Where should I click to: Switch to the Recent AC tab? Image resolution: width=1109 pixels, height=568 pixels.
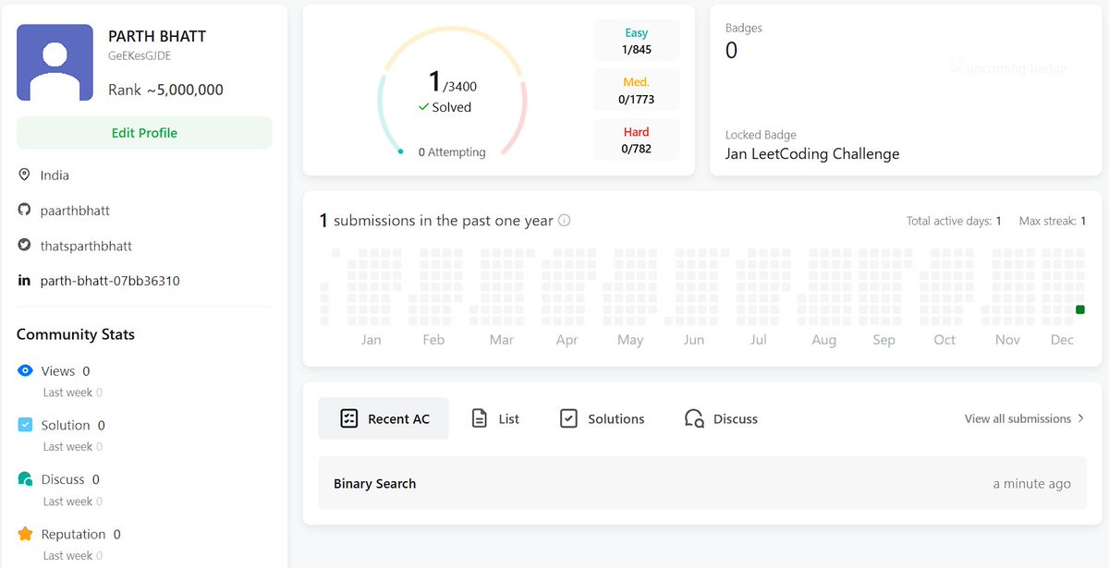pyautogui.click(x=384, y=418)
